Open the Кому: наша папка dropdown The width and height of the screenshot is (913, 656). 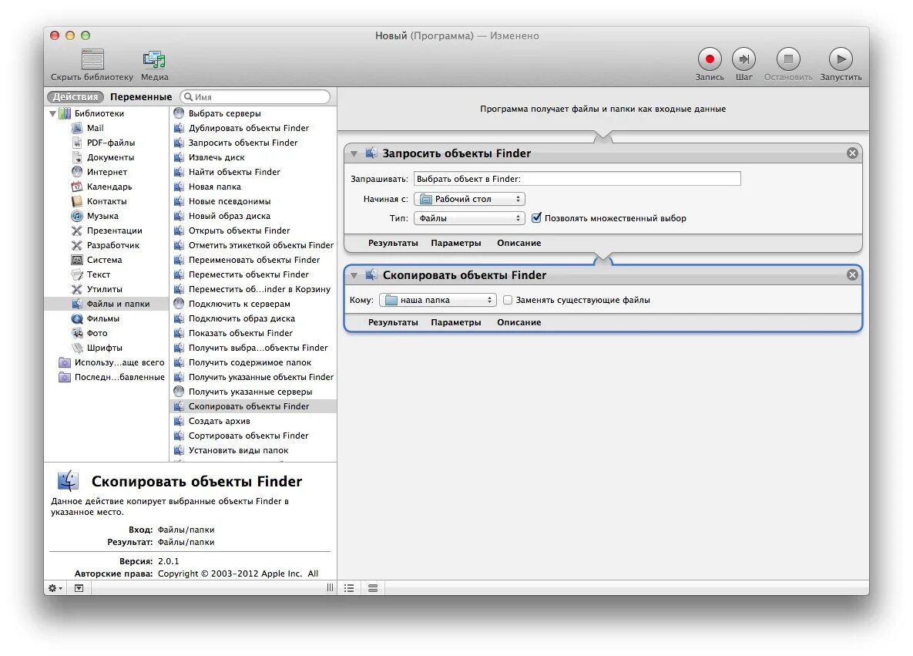pyautogui.click(x=438, y=300)
